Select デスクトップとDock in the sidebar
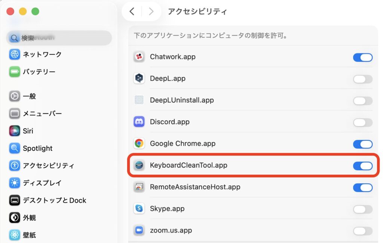The height and width of the screenshot is (243, 383). (54, 200)
